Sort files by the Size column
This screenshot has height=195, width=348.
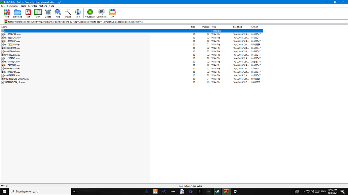(193, 27)
